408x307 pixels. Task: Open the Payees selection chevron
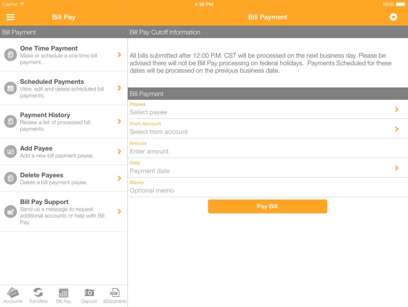pos(397,109)
